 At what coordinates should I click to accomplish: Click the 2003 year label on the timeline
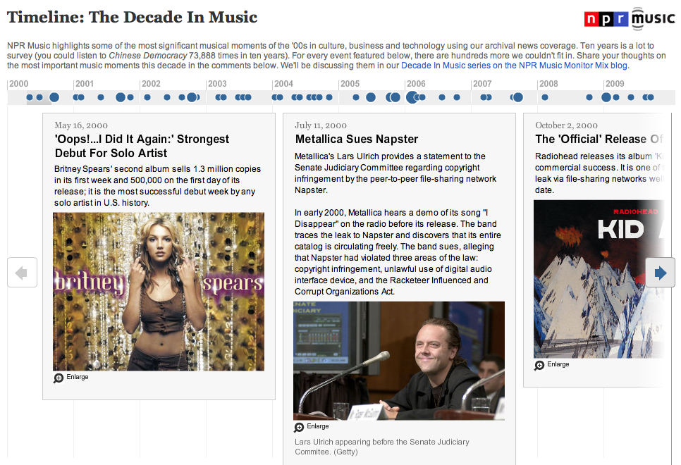[x=217, y=84]
